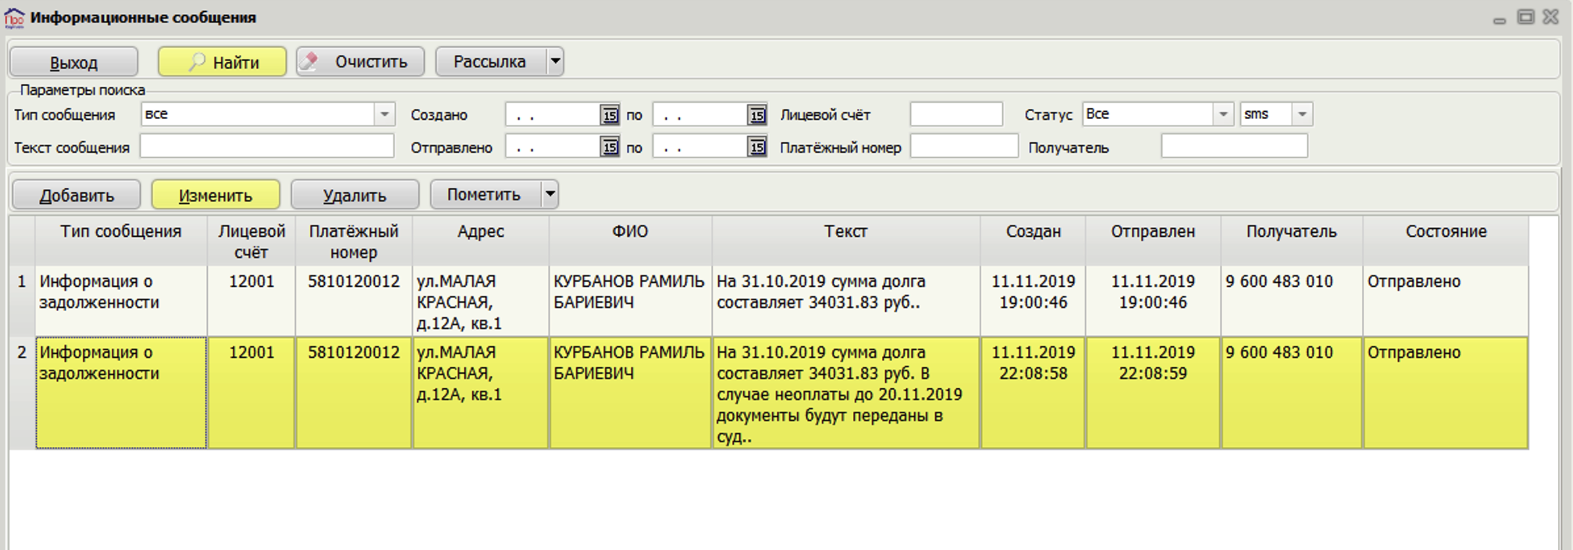
Task: Select row number 2 header
Action: 22,393
